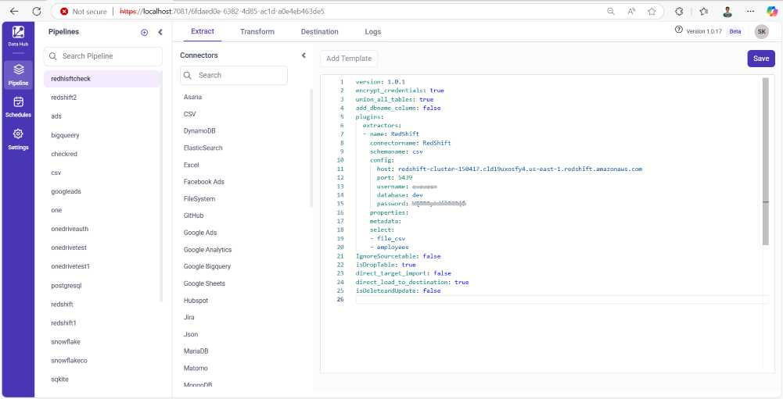Select the redhisftcheck pipeline
Screen dimensions: 783x399
102,79
